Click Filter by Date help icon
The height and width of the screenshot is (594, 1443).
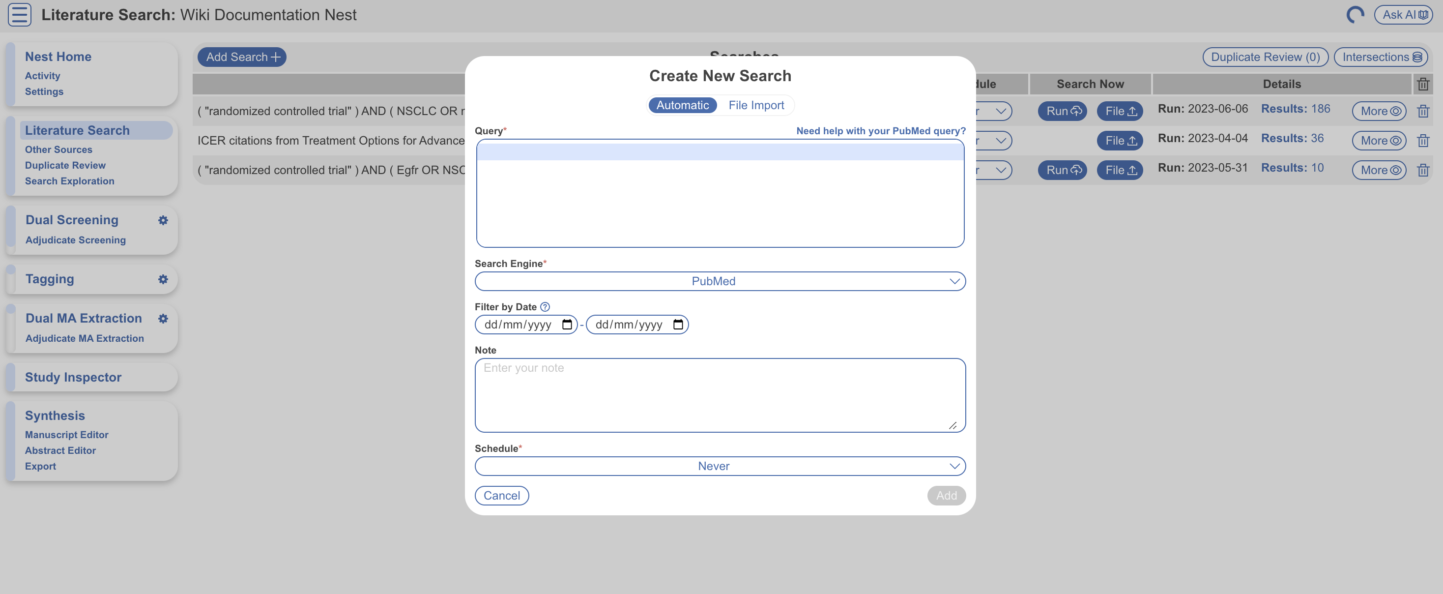pyautogui.click(x=545, y=306)
